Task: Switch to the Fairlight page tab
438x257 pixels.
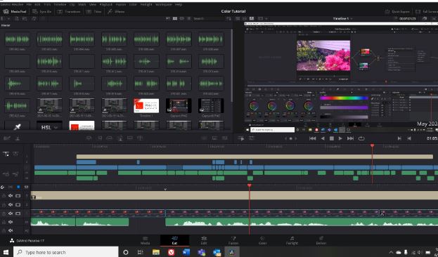Action: coord(292,241)
